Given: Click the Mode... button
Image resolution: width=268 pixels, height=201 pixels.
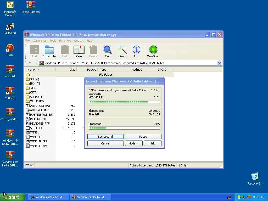Looking at the screenshot, I should 133,143.
